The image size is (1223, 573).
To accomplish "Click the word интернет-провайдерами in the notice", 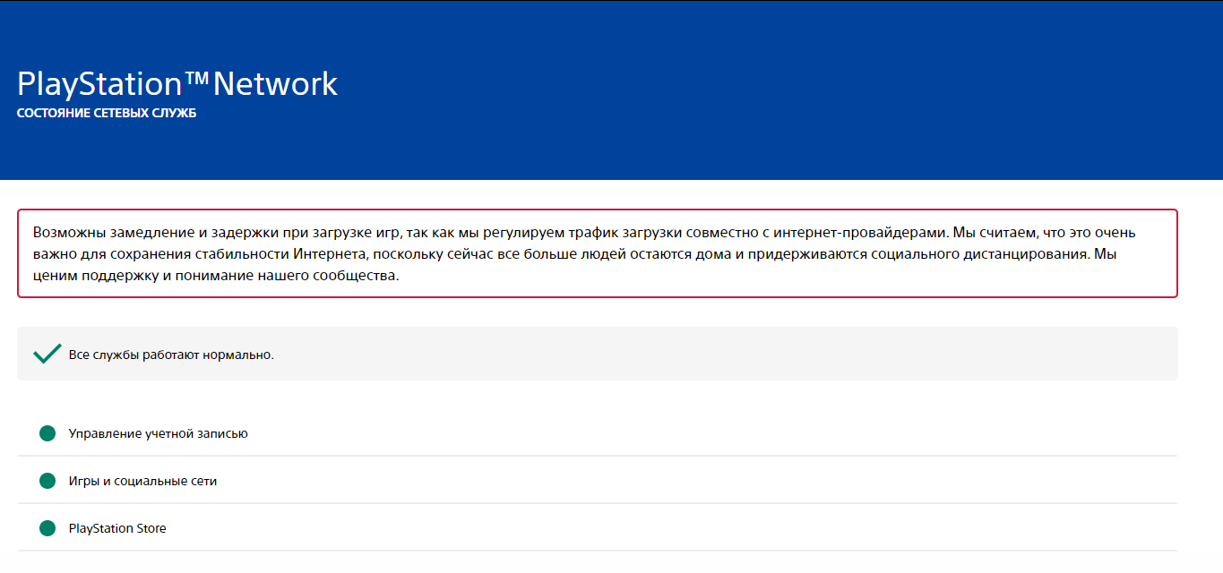I will 867,233.
